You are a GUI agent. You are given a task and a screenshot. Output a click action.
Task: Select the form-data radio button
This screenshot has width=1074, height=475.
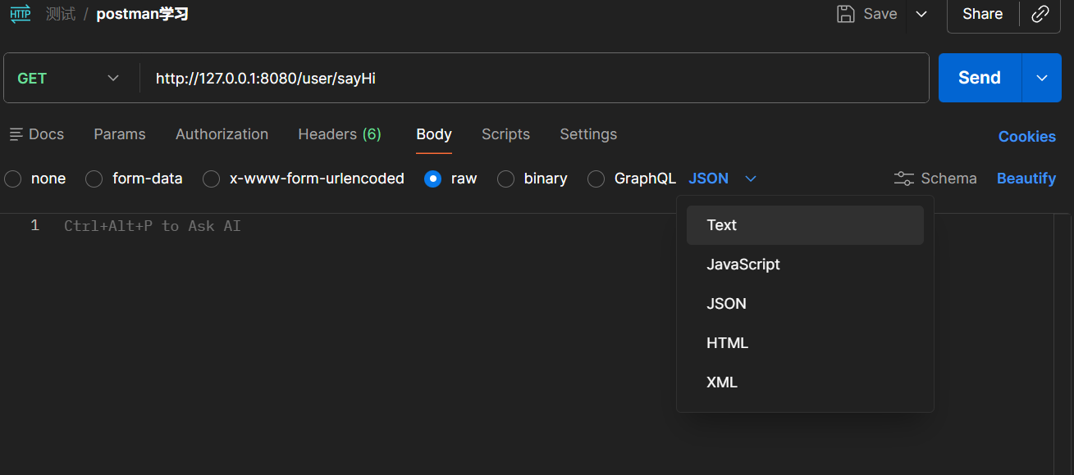(94, 179)
